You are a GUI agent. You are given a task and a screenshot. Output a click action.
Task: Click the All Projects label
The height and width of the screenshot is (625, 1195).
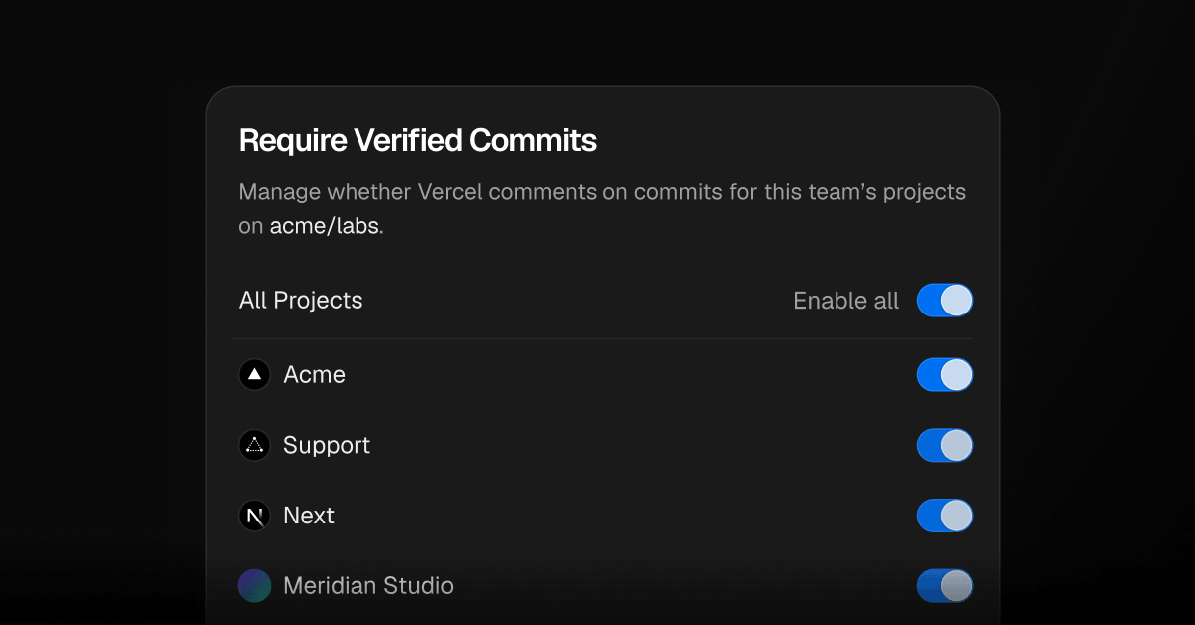301,301
